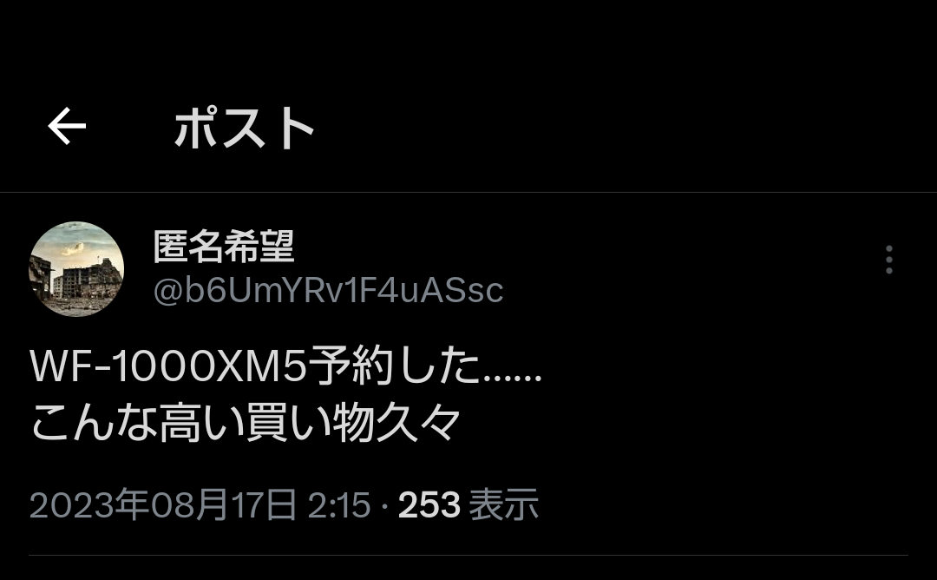This screenshot has width=937, height=580.
Task: Open the profile via display name 匿名希望
Action: coord(224,247)
